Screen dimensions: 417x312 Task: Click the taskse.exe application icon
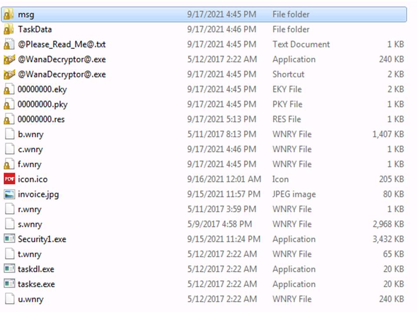pos(9,284)
